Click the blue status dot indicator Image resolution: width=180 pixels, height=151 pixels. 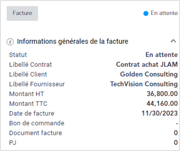coord(146,13)
